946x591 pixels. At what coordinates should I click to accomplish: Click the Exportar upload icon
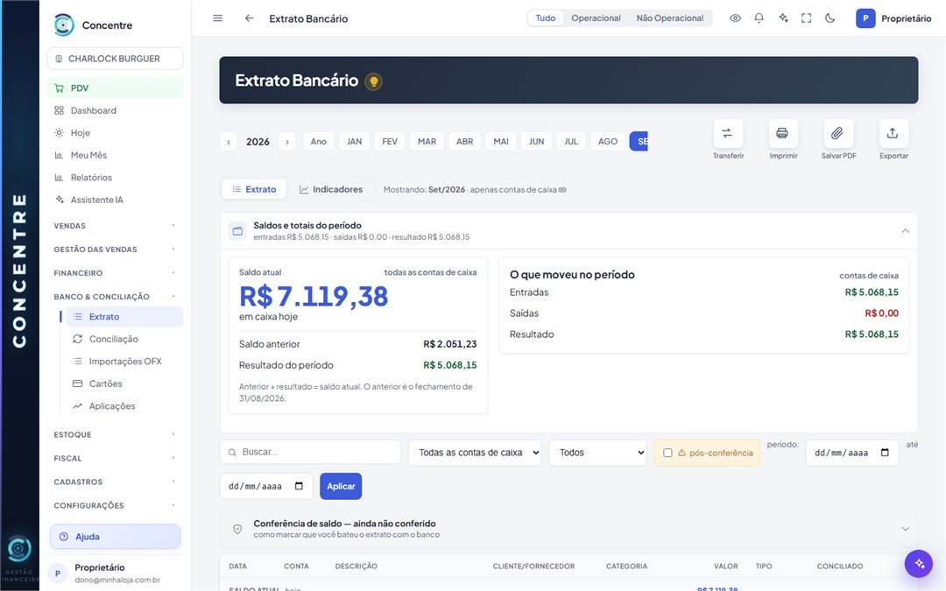pos(893,133)
